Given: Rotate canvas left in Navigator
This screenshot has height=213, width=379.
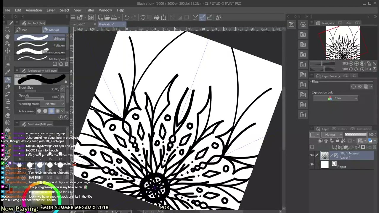Looking at the screenshot, I should coord(351,69).
